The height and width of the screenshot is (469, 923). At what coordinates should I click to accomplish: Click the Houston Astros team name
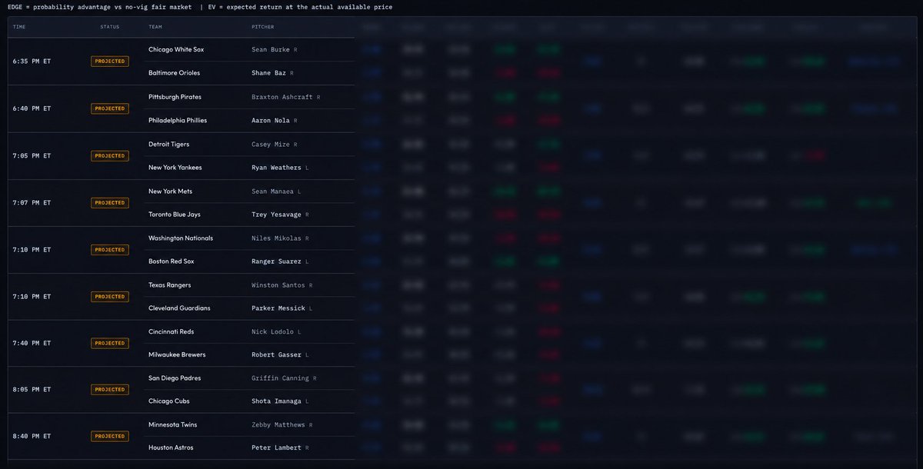pos(171,448)
